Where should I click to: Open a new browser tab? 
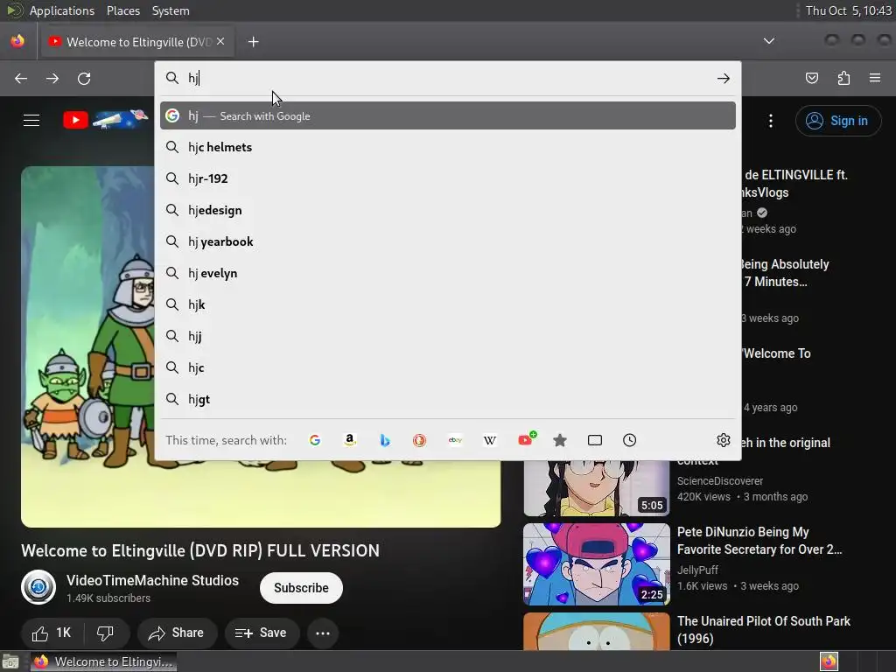253,42
